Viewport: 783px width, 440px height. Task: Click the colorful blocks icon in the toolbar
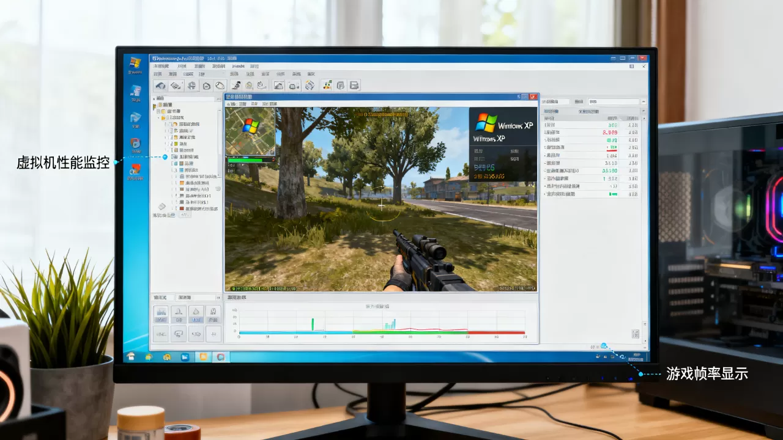[x=327, y=86]
